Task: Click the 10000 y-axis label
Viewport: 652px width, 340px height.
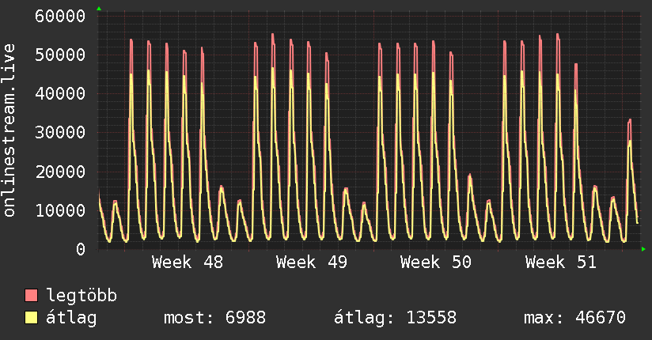Action: (60, 210)
